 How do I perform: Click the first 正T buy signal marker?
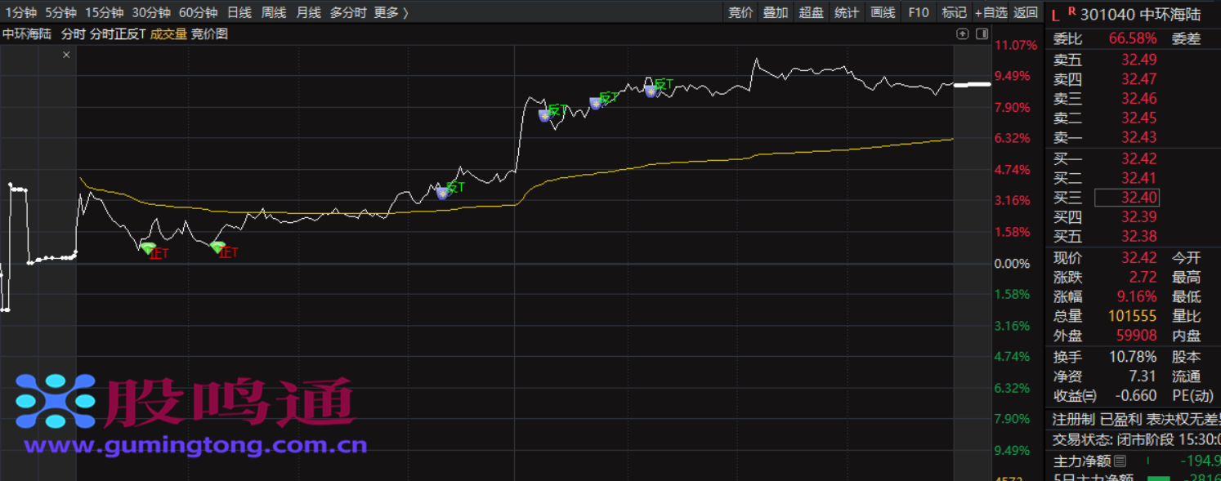pos(148,248)
